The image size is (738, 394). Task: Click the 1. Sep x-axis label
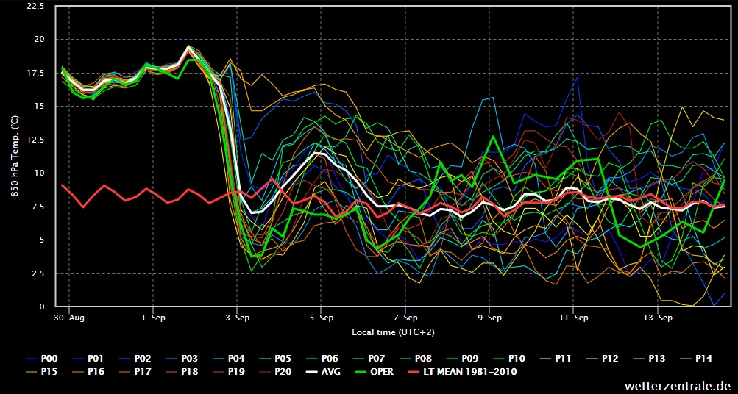click(x=153, y=318)
